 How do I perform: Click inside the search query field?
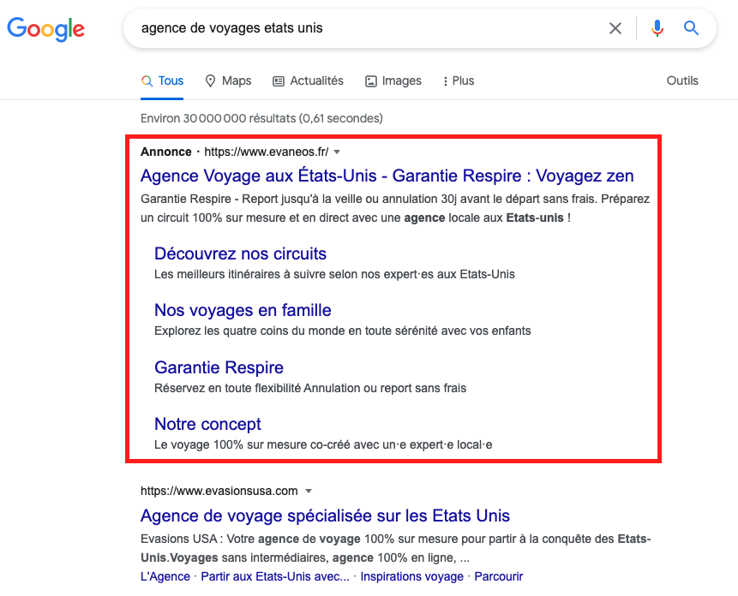tap(367, 28)
